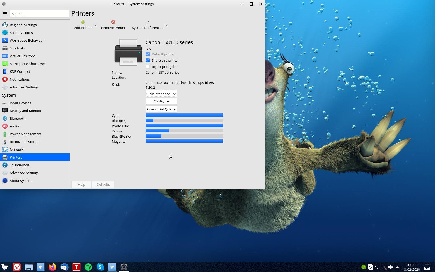435x272 pixels.
Task: Launch Spotify from the taskbar
Action: [x=88, y=267]
